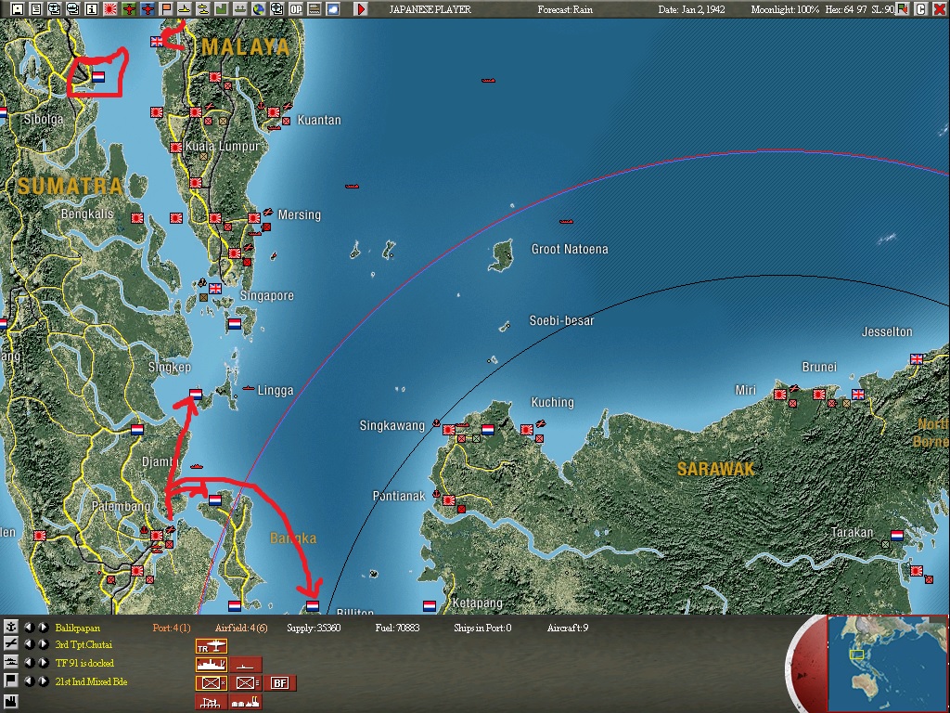Select the British flag base at Singapore
Viewport: 950px width, 713px height.
click(x=215, y=288)
